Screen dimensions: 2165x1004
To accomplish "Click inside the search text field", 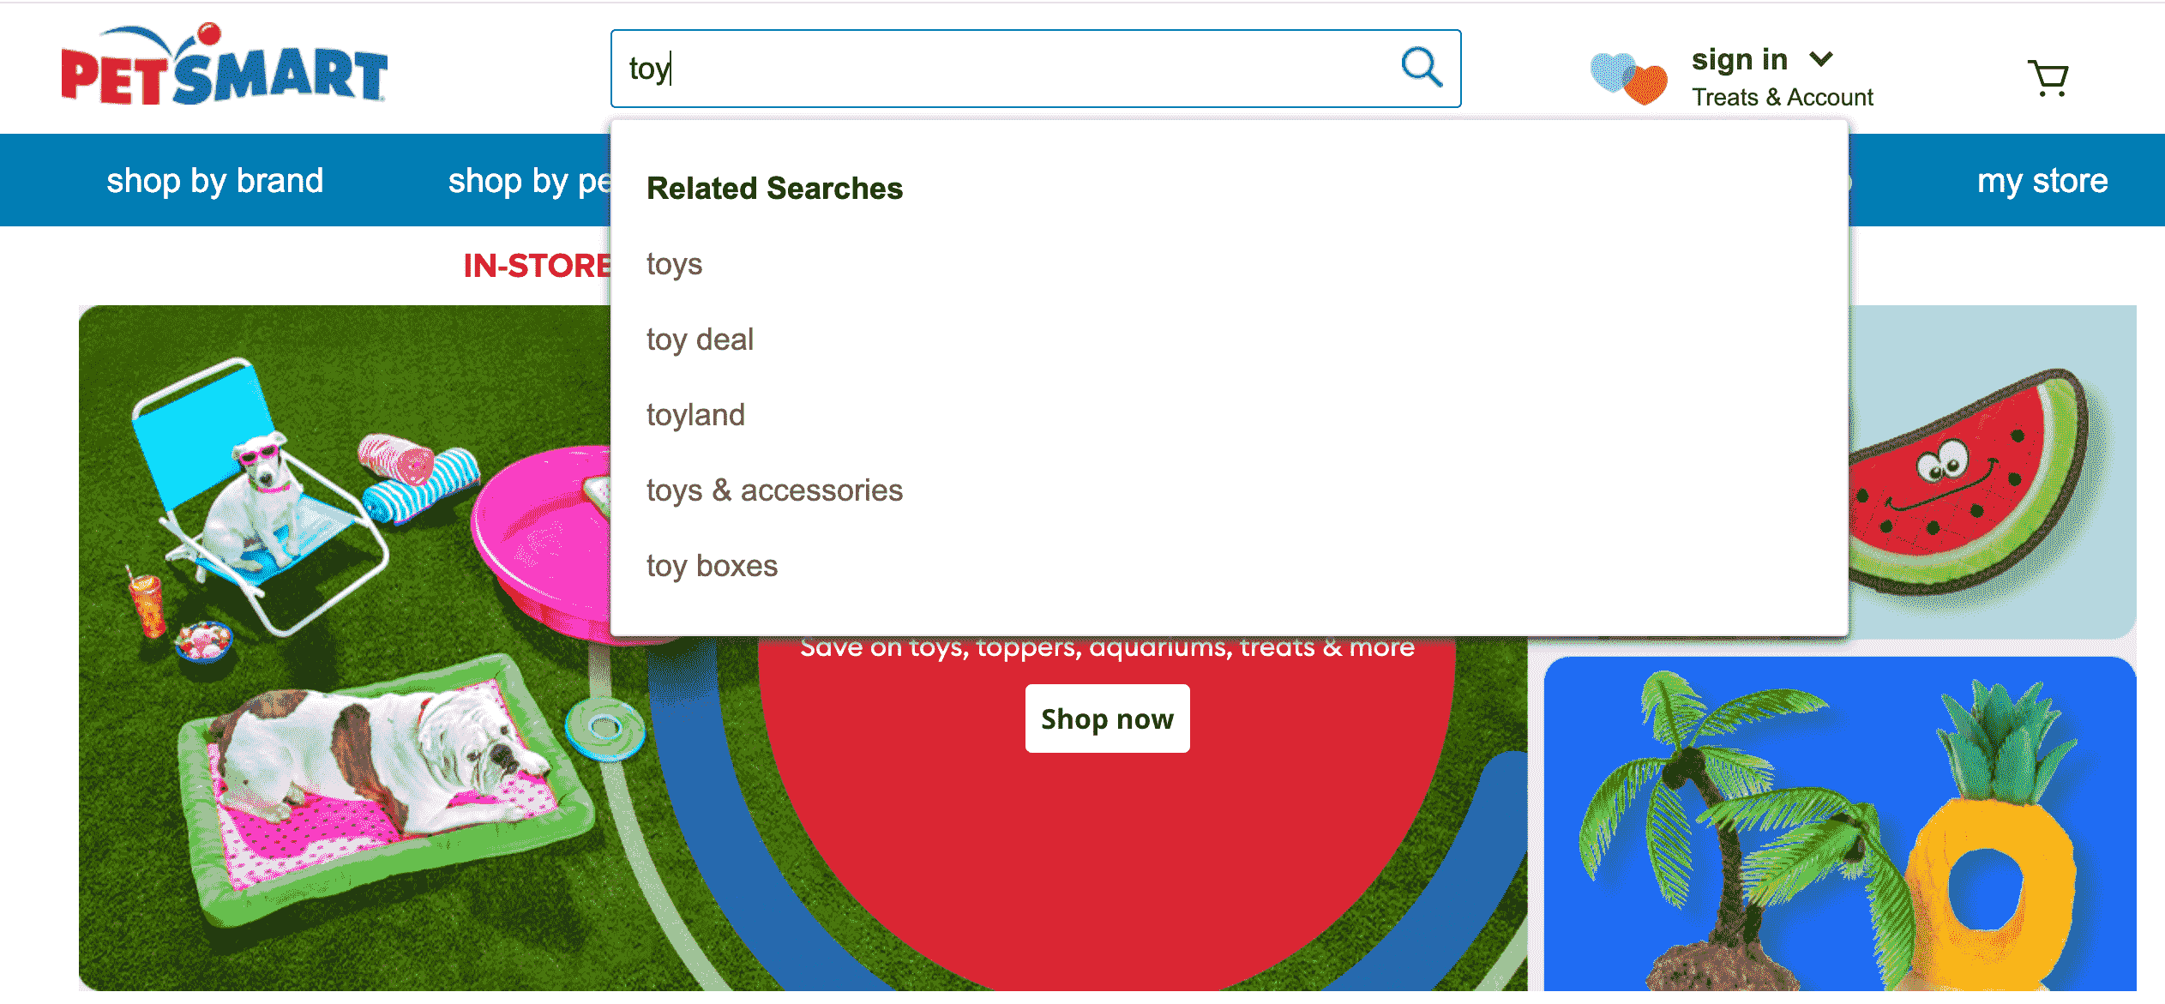I will (x=986, y=69).
